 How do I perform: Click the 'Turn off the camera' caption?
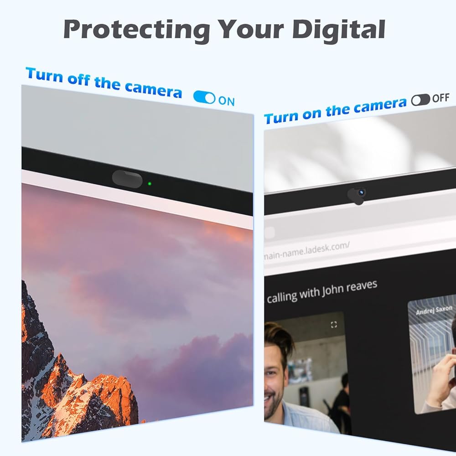tap(104, 83)
